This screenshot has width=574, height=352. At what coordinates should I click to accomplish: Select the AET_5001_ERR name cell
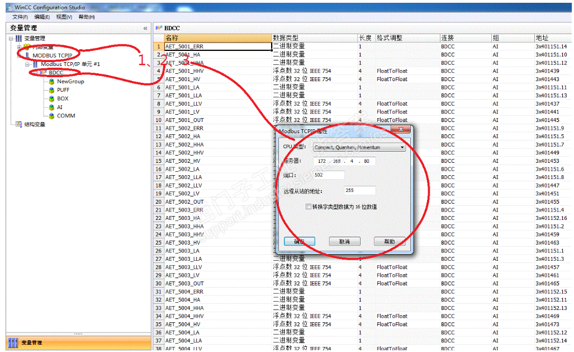click(217, 46)
